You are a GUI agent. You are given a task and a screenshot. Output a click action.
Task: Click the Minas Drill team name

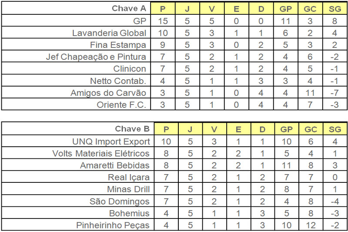(x=128, y=189)
